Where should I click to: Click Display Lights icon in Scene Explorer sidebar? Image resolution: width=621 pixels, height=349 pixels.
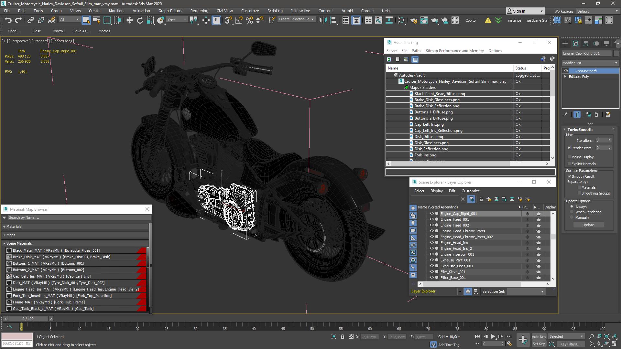click(x=413, y=223)
